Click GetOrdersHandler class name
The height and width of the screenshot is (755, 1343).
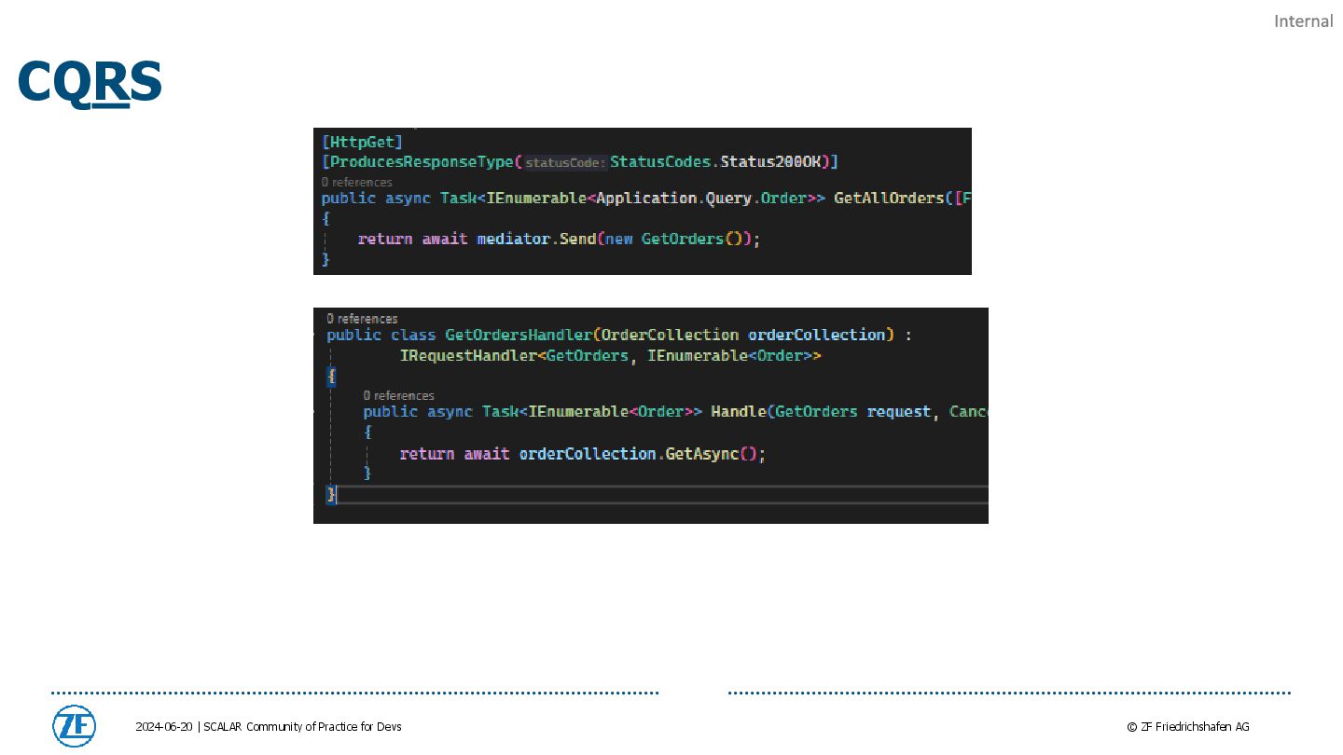(519, 335)
